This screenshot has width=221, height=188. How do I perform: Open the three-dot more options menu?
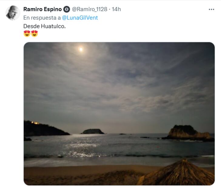tap(211, 9)
